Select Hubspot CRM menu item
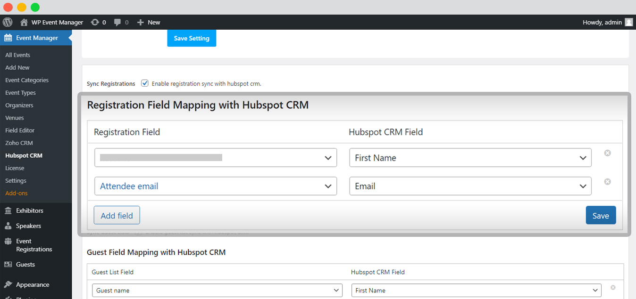Image resolution: width=636 pixels, height=299 pixels. pyautogui.click(x=24, y=155)
